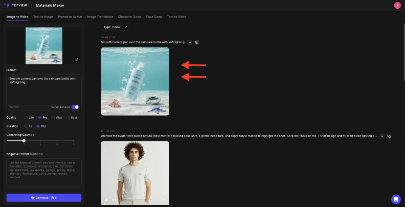The height and width of the screenshot is (207, 405).
Task: Expand the avatar prompt text chevron
Action: point(382,136)
